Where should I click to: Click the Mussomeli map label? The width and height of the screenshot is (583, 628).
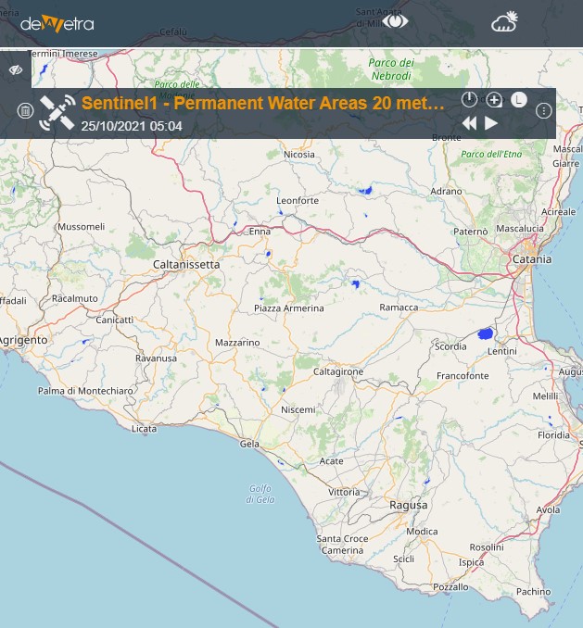[x=81, y=227]
